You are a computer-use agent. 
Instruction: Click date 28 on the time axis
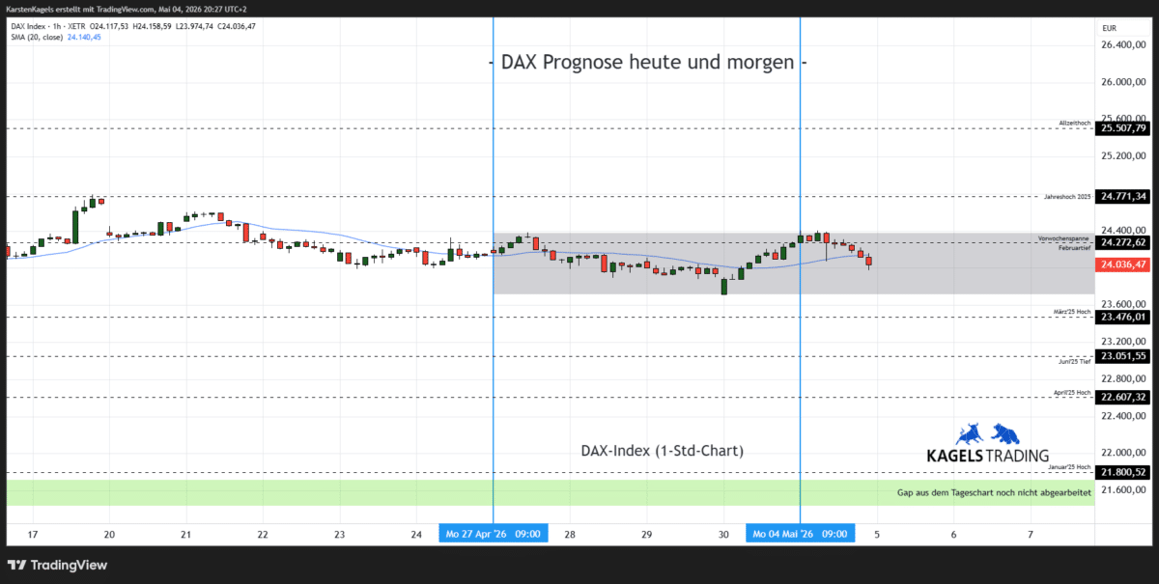570,535
